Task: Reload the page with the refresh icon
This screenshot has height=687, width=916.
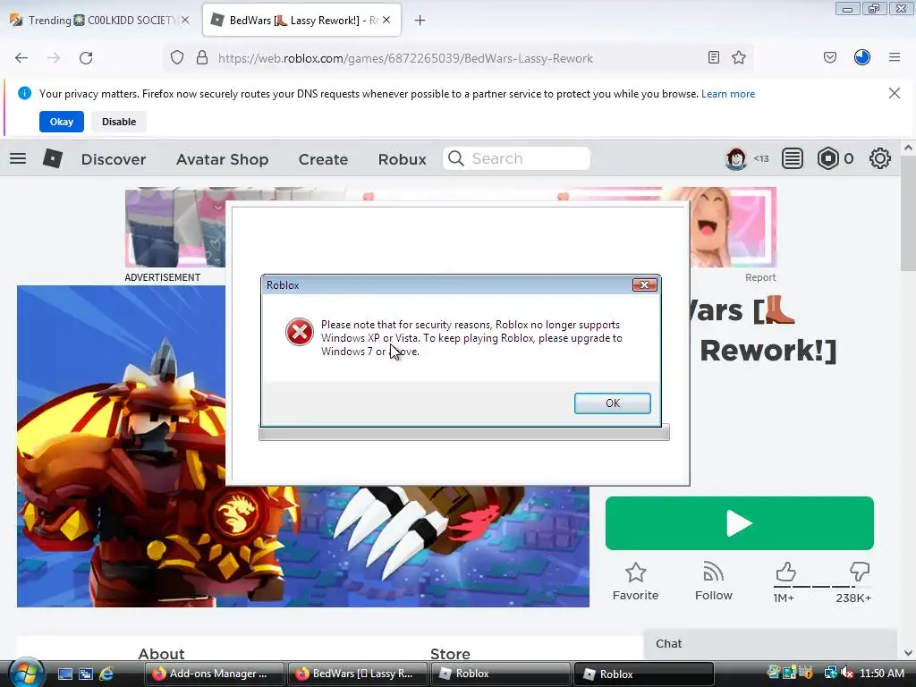Action: click(86, 58)
